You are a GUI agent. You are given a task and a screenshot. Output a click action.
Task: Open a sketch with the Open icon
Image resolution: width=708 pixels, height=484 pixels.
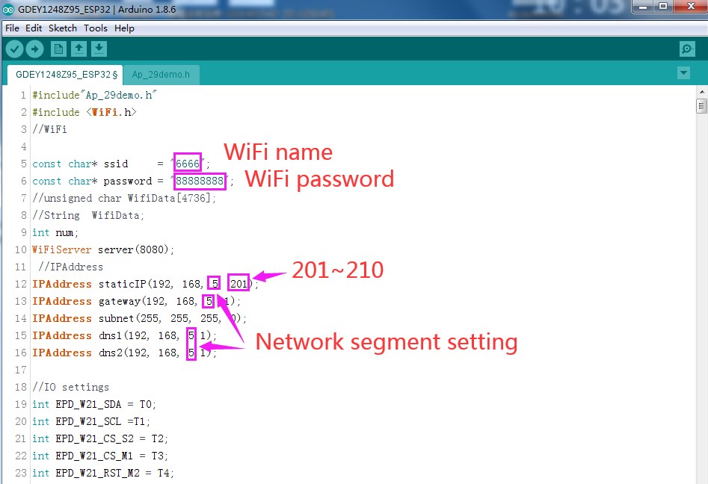[79, 49]
